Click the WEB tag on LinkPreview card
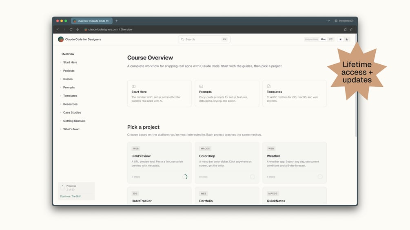 pos(136,149)
